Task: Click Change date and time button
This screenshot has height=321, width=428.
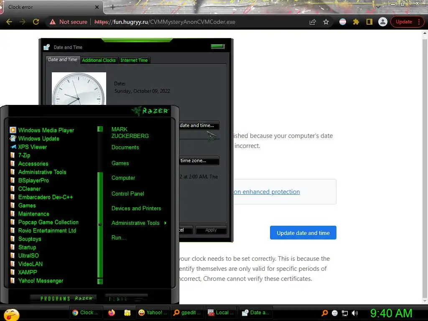Action: click(x=199, y=125)
